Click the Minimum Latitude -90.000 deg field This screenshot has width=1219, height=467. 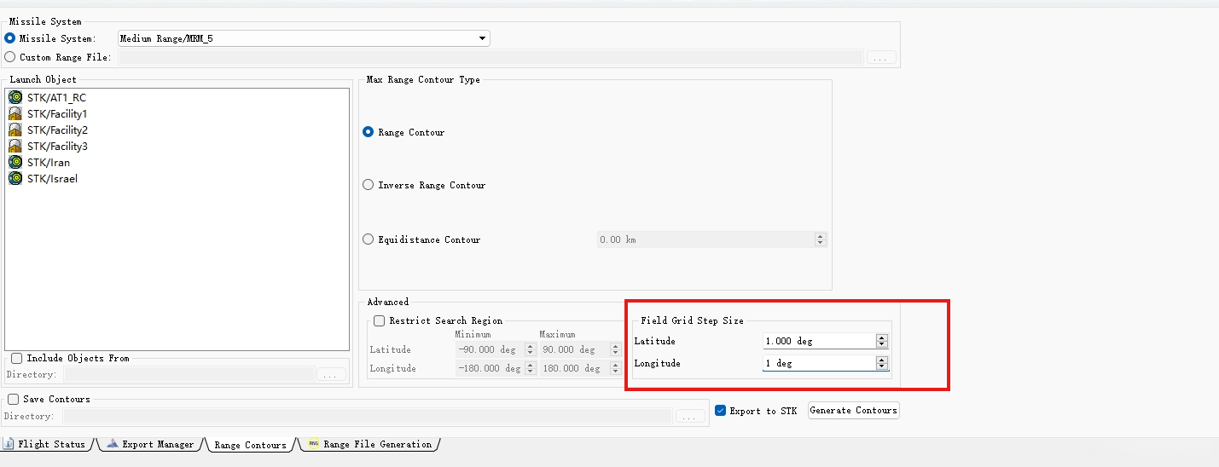(490, 349)
